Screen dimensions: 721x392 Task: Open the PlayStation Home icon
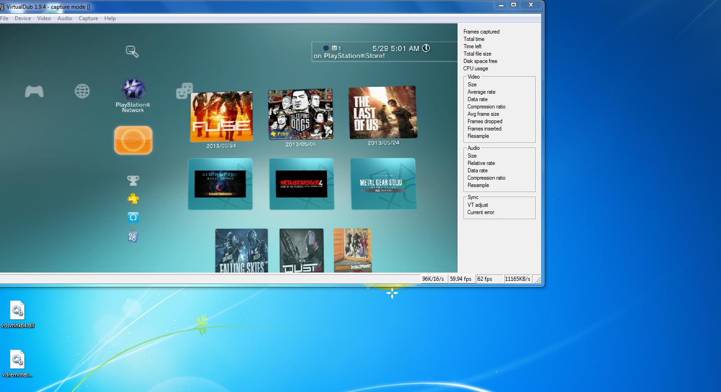pos(133,217)
